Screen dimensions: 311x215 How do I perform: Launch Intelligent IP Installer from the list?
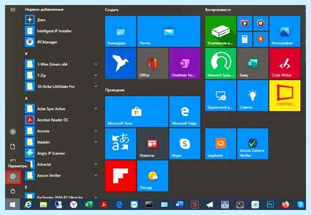[62, 31]
